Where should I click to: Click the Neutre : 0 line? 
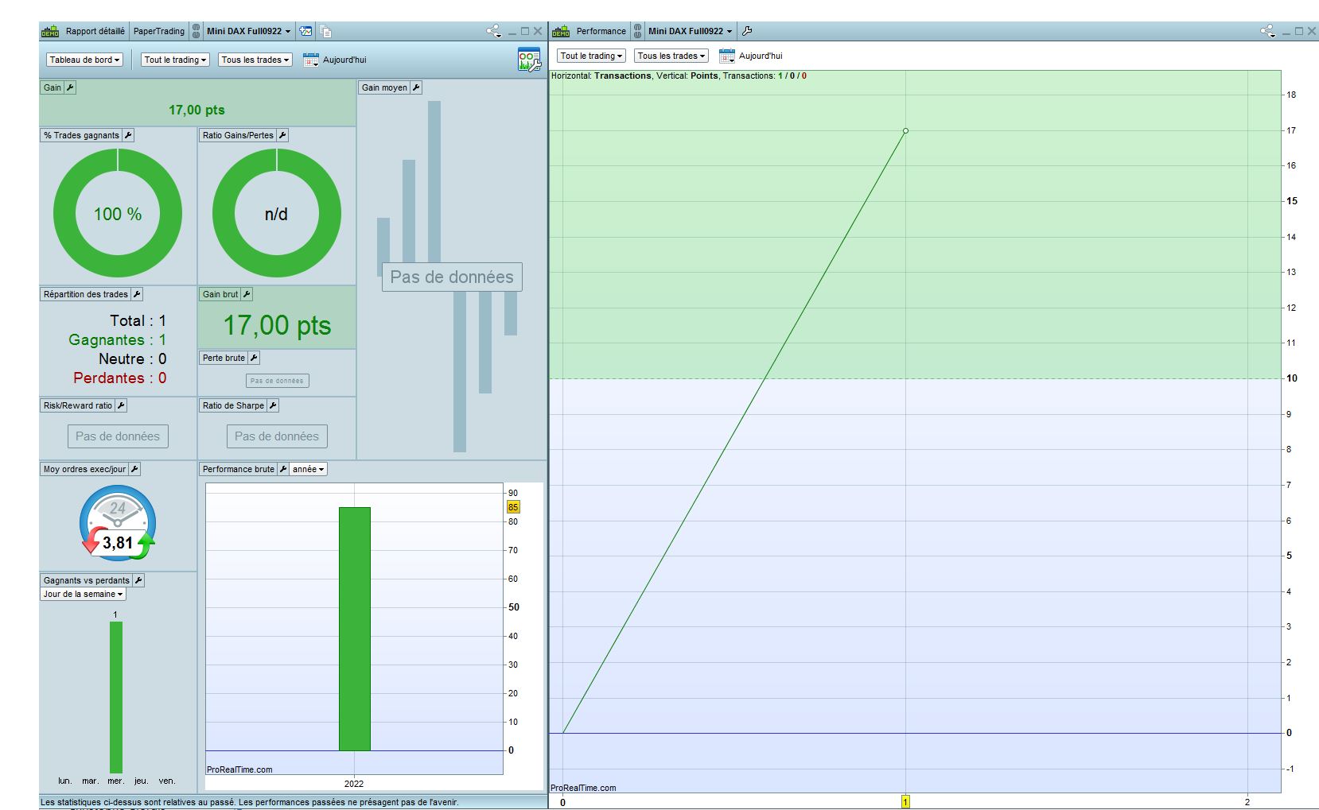coord(133,358)
